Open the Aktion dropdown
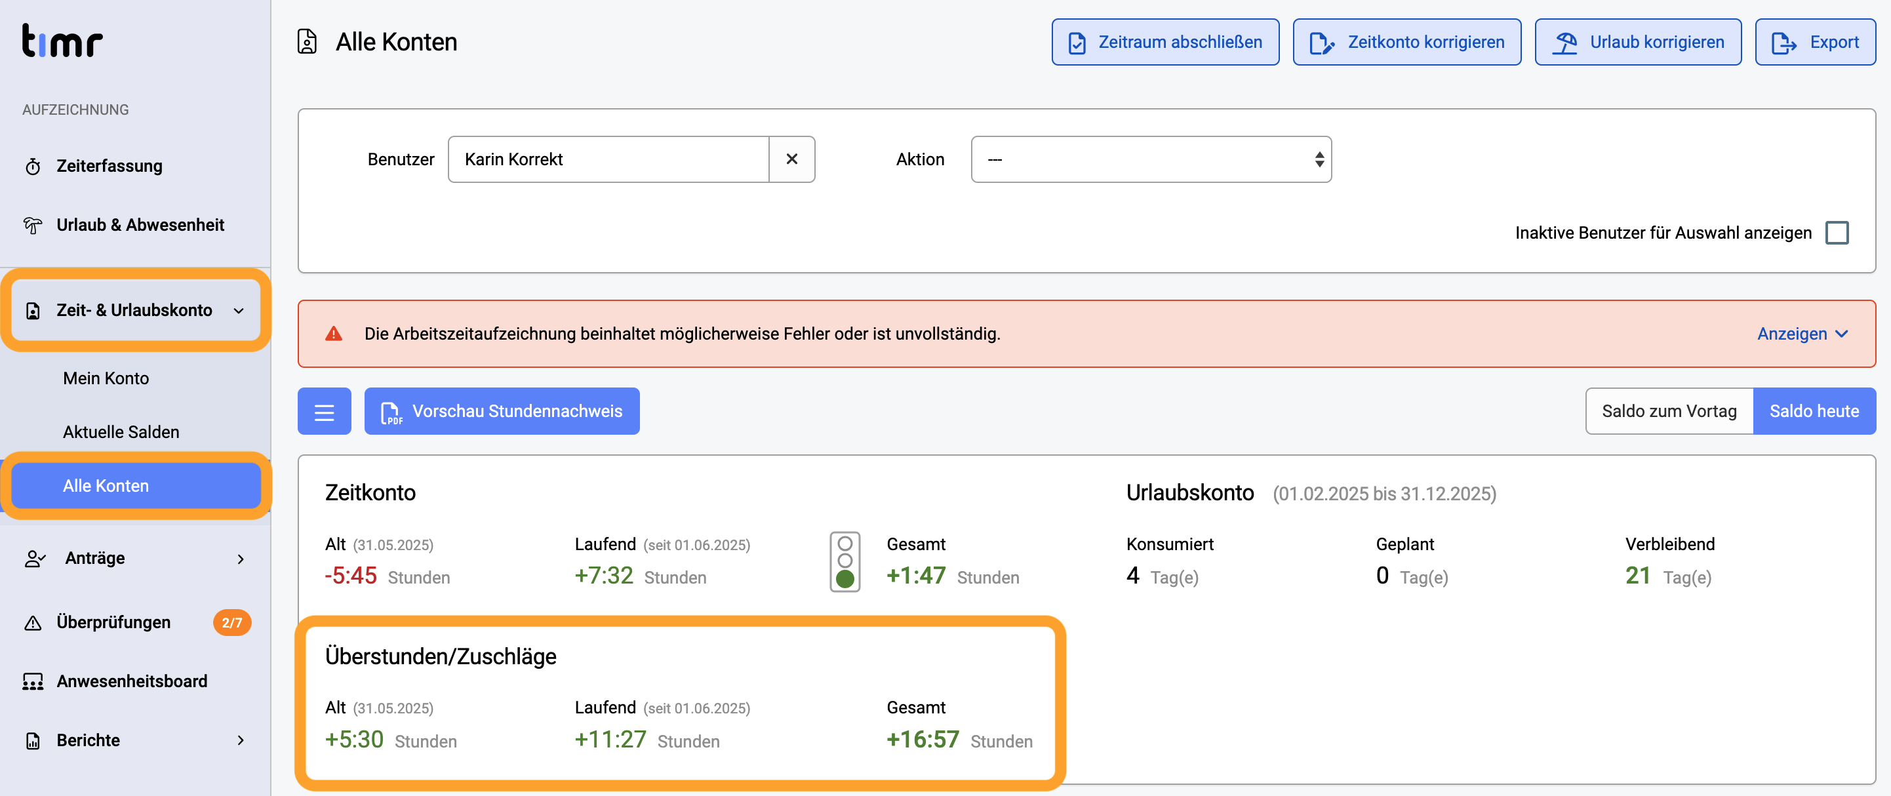The height and width of the screenshot is (796, 1891). coord(1151,159)
